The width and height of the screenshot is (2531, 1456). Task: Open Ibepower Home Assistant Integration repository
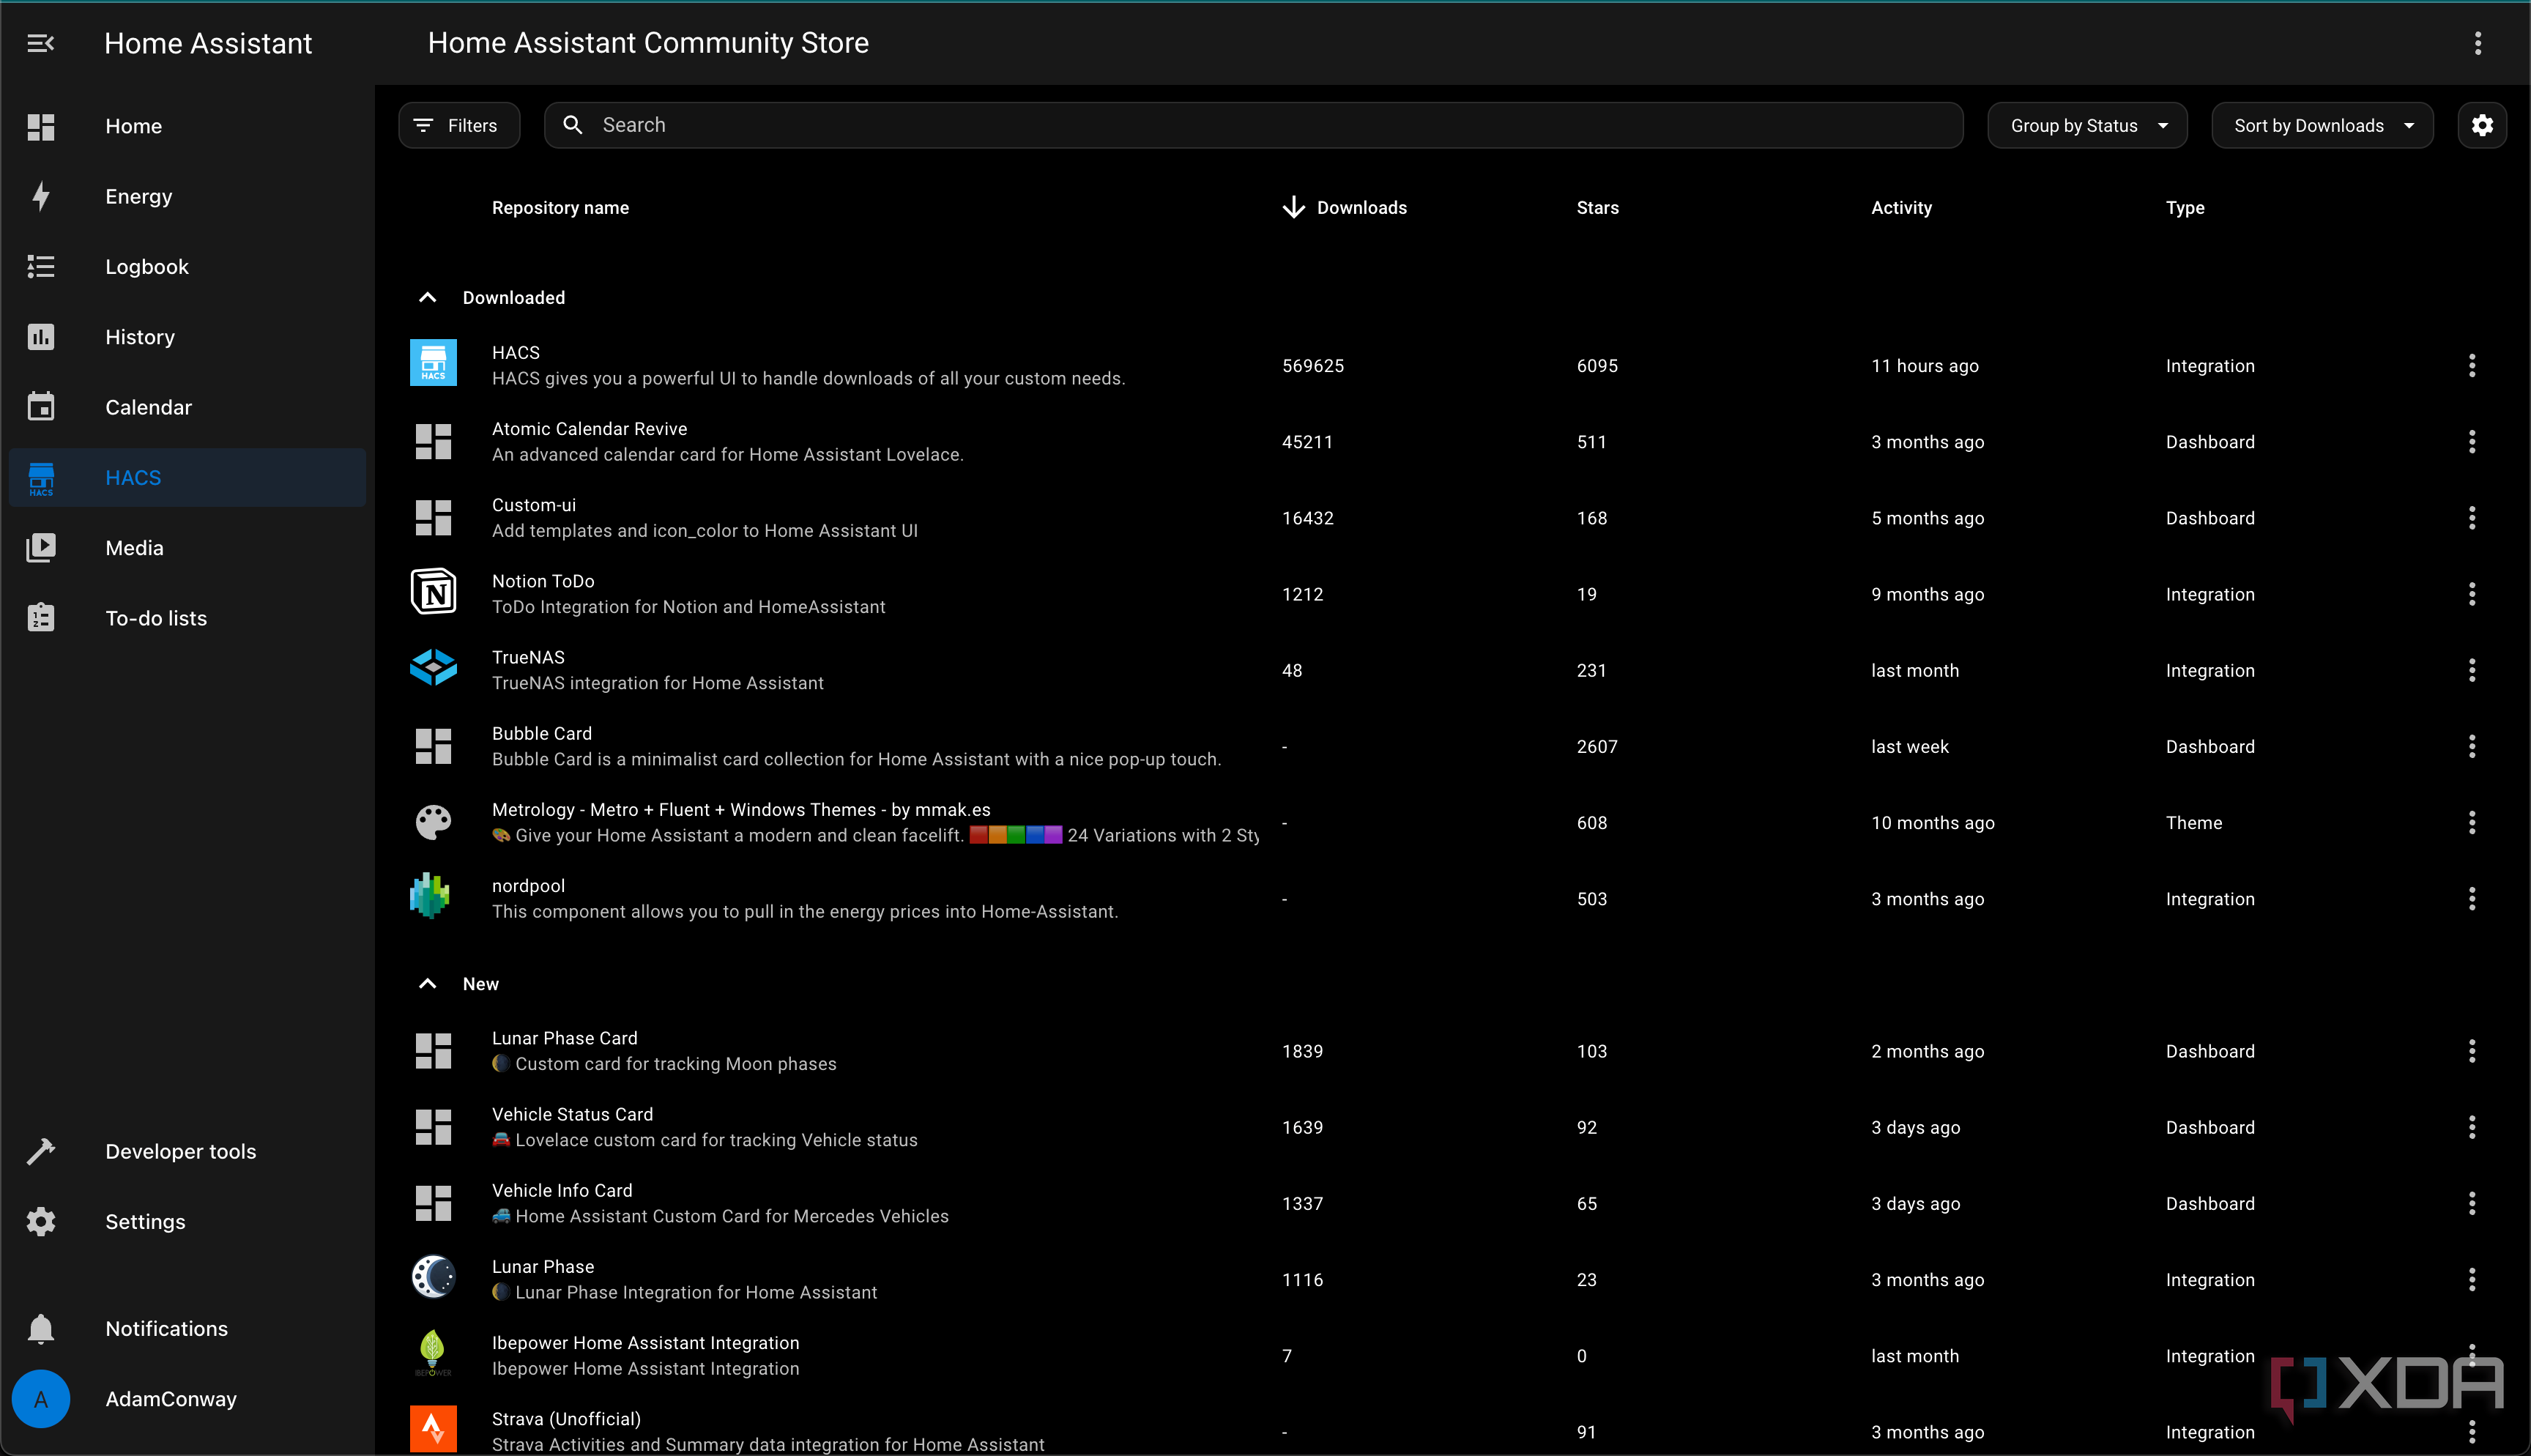(x=1452, y=1355)
